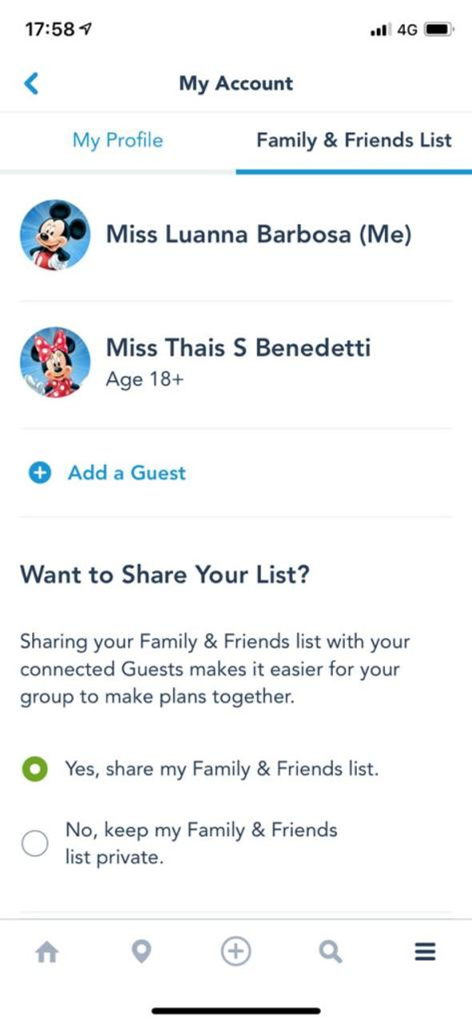Open the map location pin icon
The height and width of the screenshot is (1024, 472).
141,952
